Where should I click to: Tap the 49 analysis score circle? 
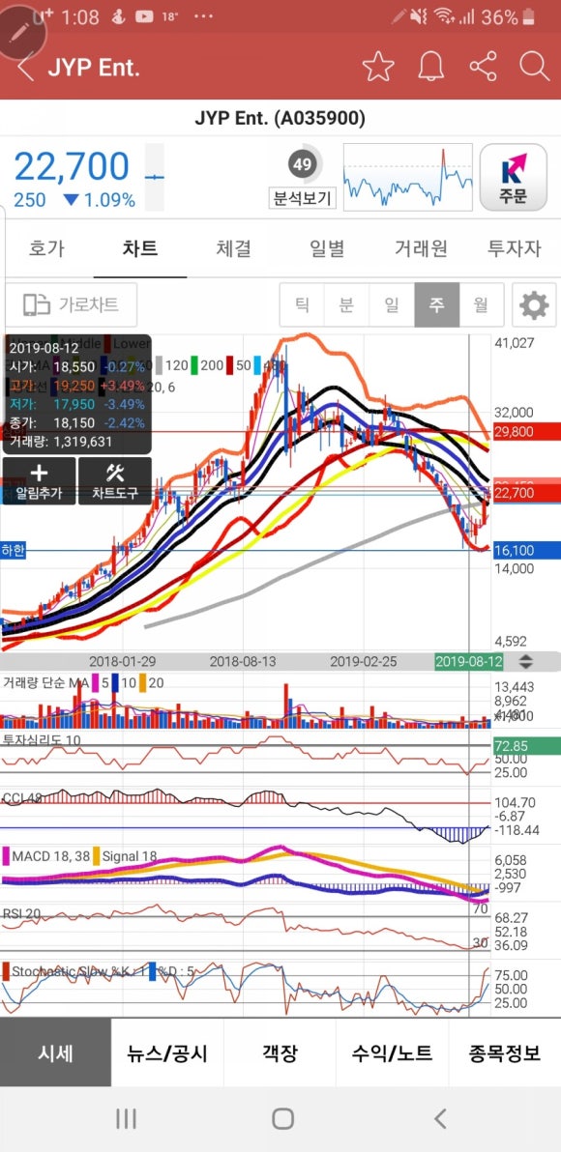point(302,164)
